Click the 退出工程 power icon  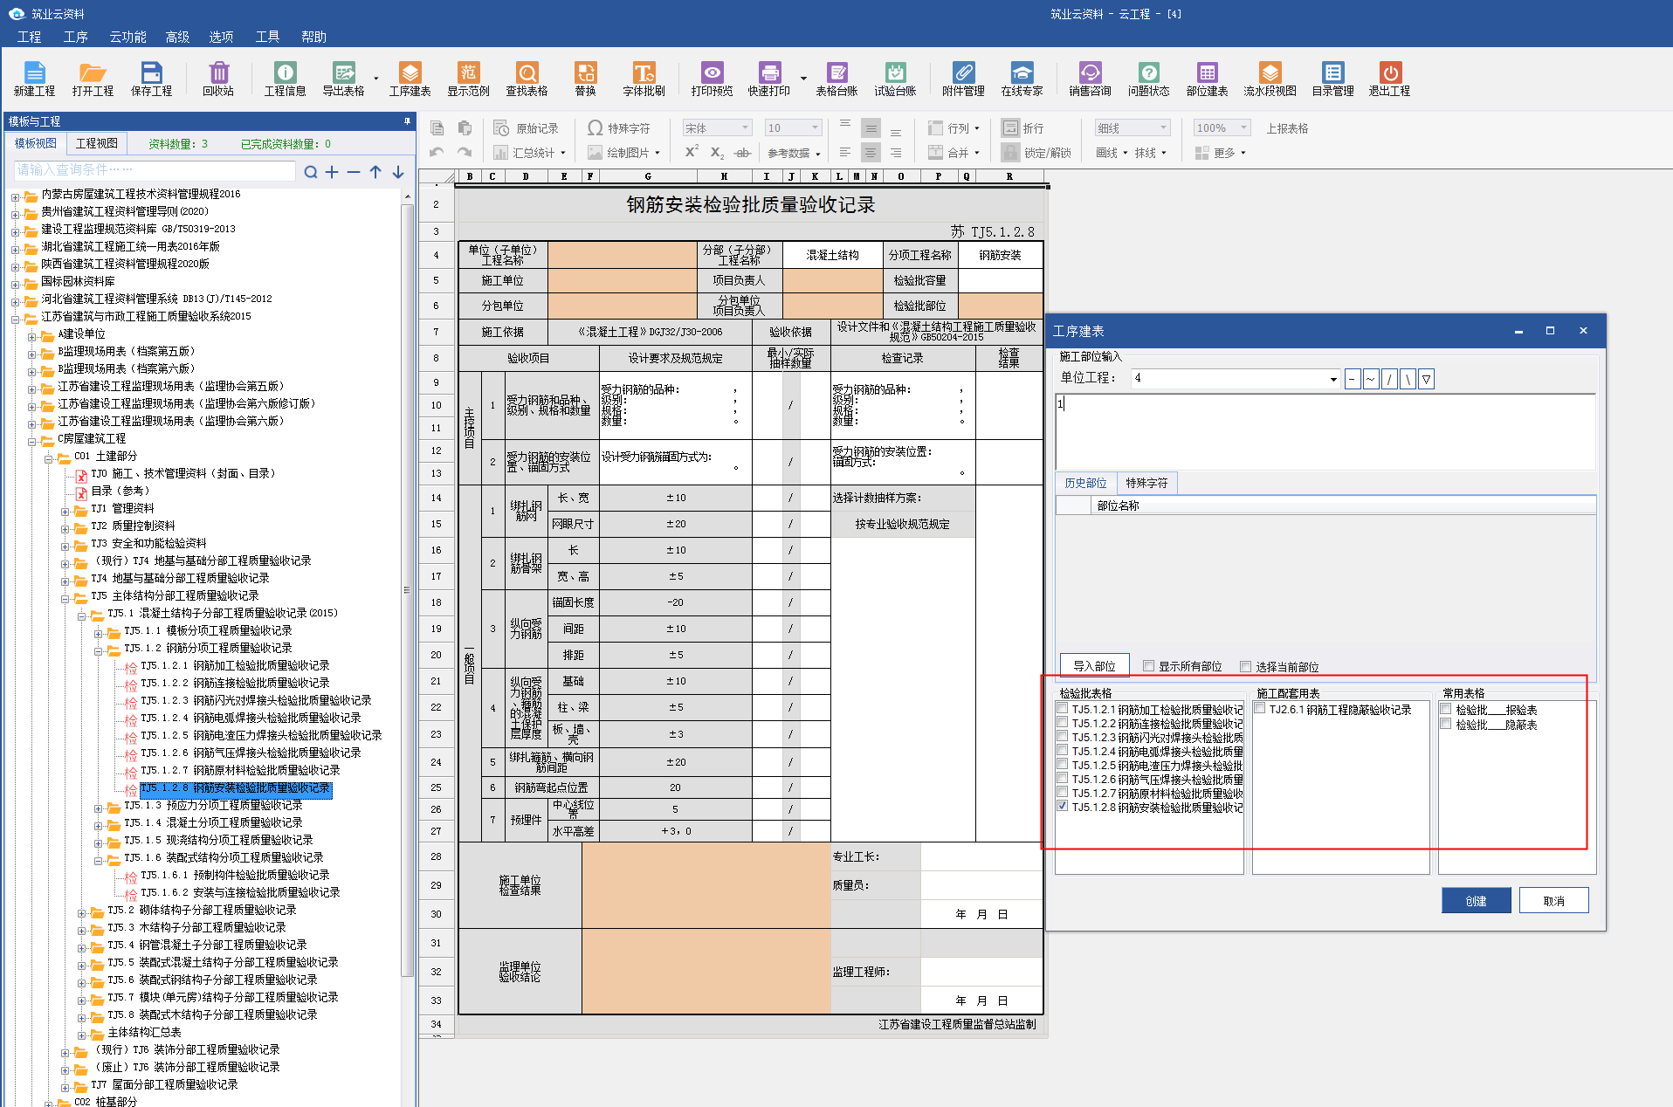[x=1389, y=79]
